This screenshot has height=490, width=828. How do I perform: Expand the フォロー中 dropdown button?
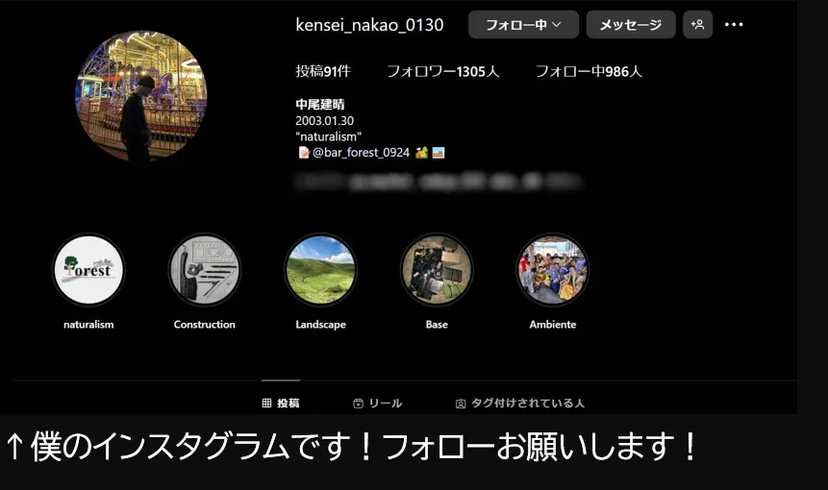point(523,25)
